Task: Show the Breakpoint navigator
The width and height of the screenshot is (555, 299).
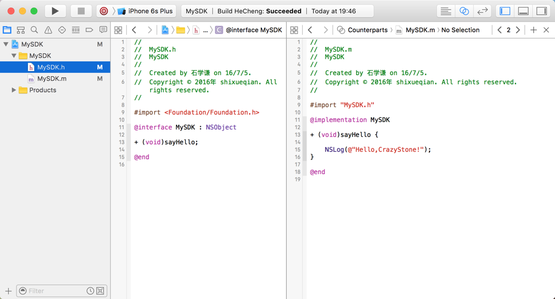Action: [x=89, y=30]
